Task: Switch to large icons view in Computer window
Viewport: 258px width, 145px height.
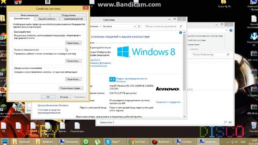Action: point(230,122)
